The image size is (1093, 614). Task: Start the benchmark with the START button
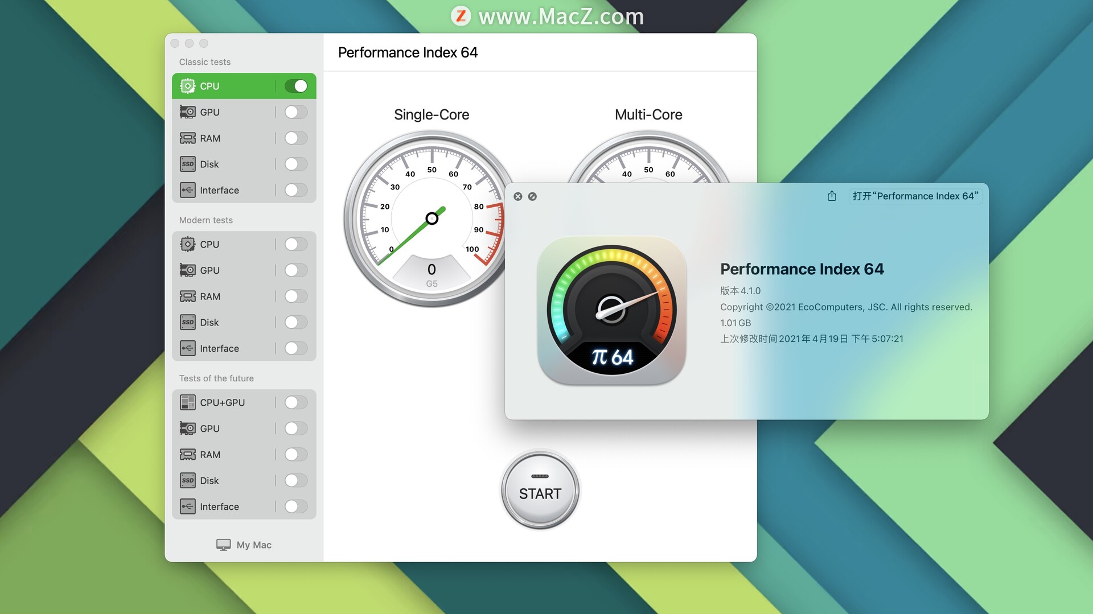(540, 491)
